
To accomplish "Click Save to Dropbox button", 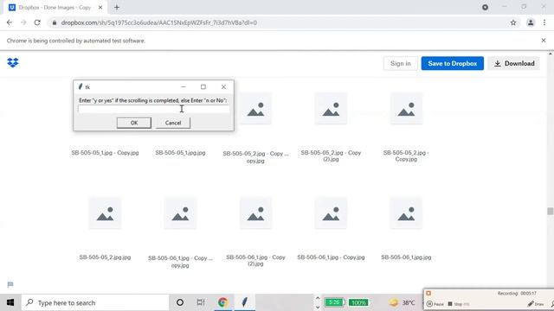I will [x=452, y=63].
